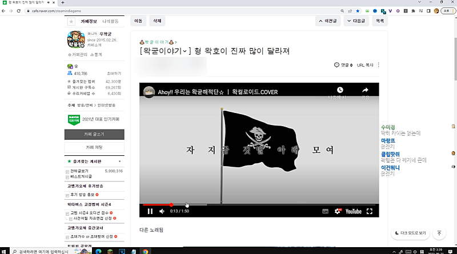
Task: Click the 카페 글쓰기 button
Action: point(94,134)
